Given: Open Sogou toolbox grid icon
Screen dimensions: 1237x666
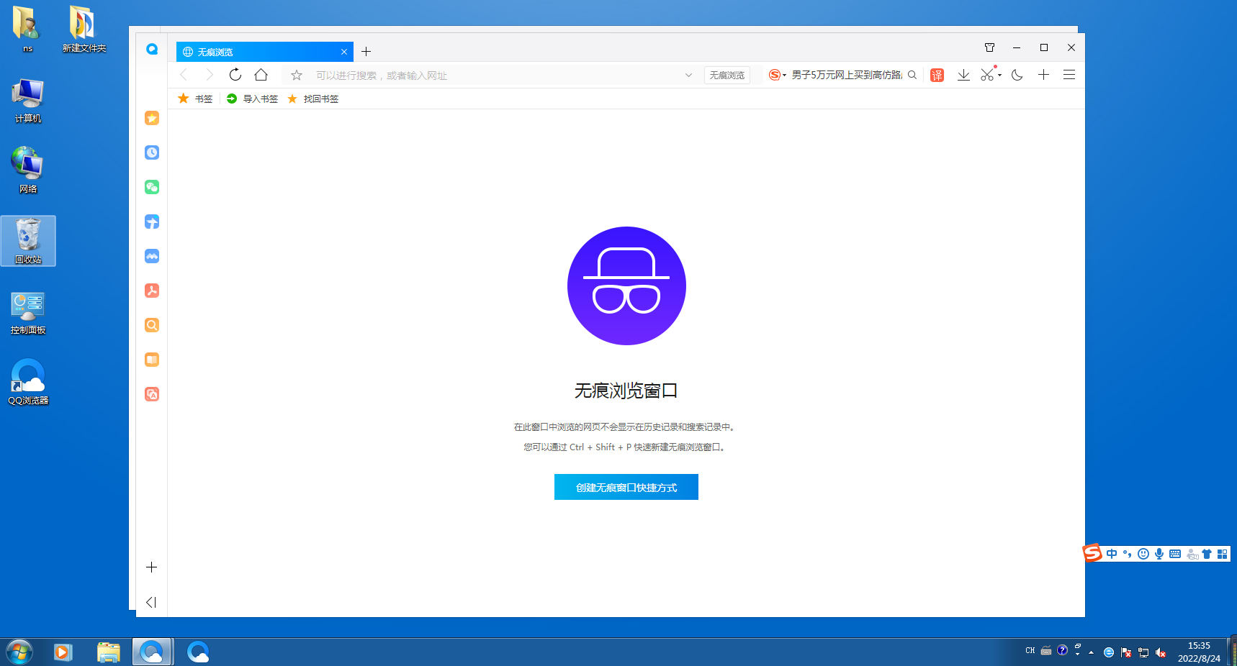Looking at the screenshot, I should coord(1223,554).
